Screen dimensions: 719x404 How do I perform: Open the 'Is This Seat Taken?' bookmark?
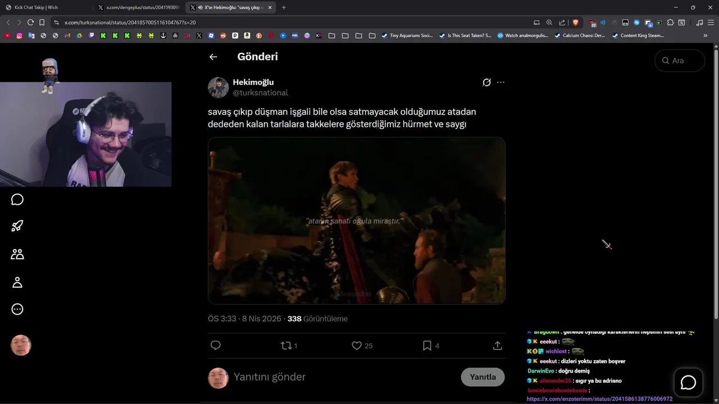pos(465,35)
